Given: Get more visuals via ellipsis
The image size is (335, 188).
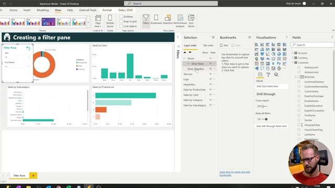Looking at the screenshot, I should click(x=285, y=68).
